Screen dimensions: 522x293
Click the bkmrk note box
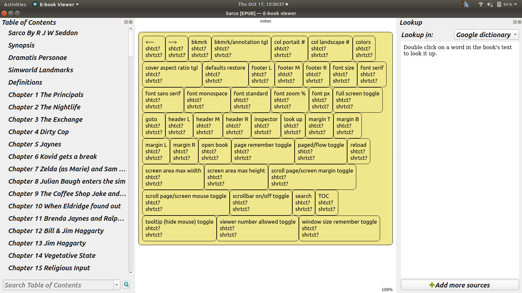point(200,49)
